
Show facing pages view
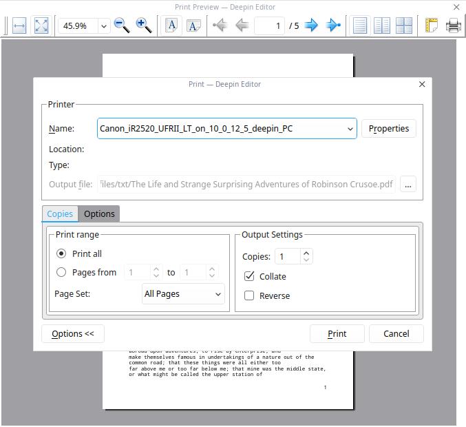(382, 25)
